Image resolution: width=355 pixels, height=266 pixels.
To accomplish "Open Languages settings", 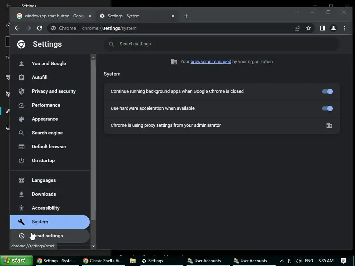I will point(50,180).
